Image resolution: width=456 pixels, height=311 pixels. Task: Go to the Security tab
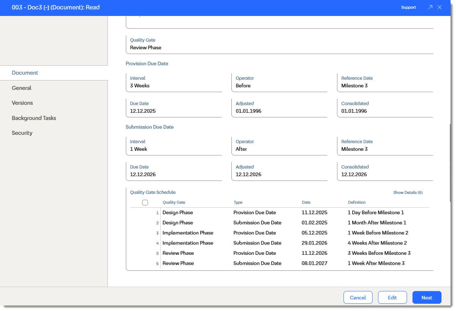point(22,133)
